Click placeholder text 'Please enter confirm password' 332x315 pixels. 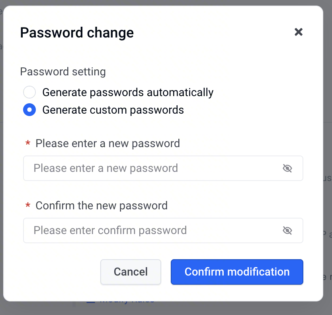pos(110,230)
